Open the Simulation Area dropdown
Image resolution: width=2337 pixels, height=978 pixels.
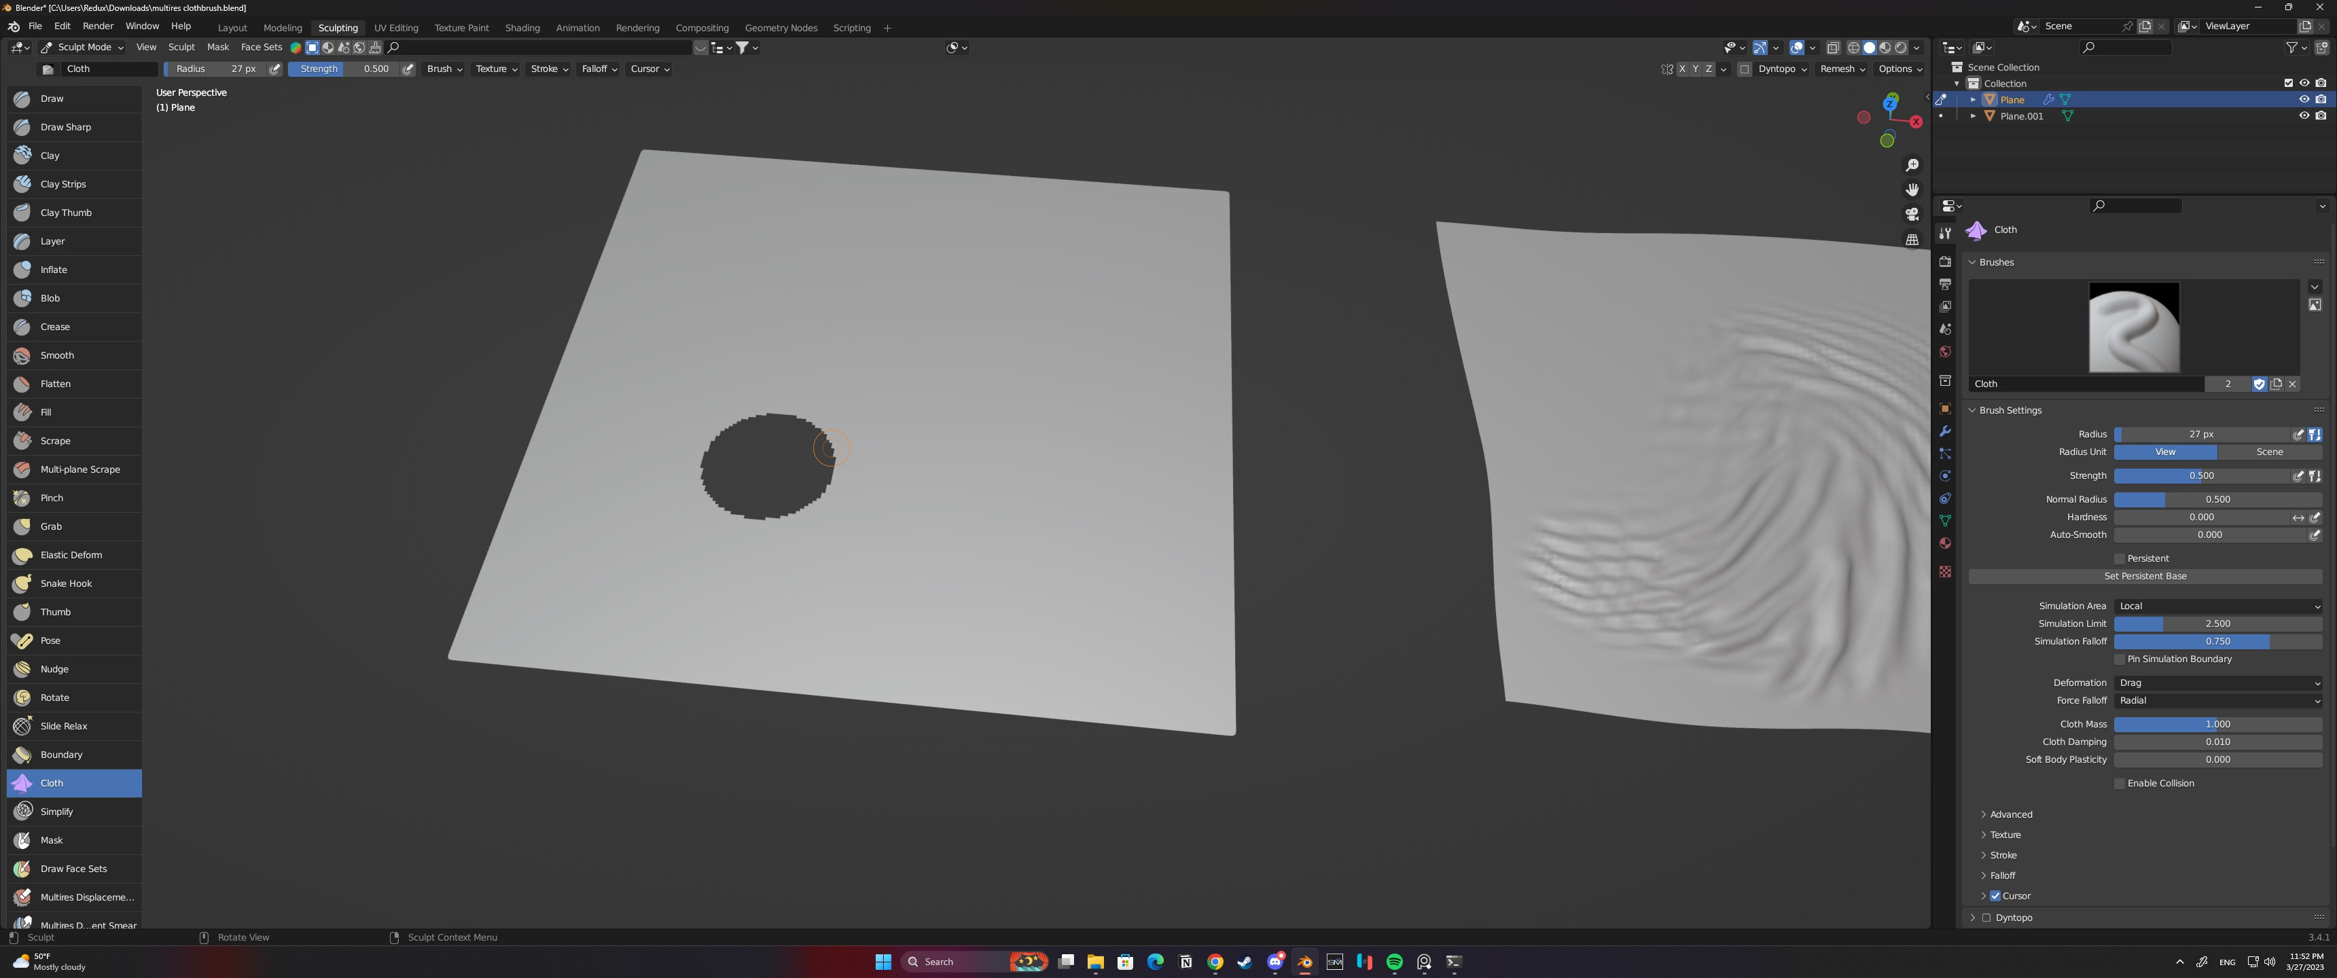[2217, 606]
